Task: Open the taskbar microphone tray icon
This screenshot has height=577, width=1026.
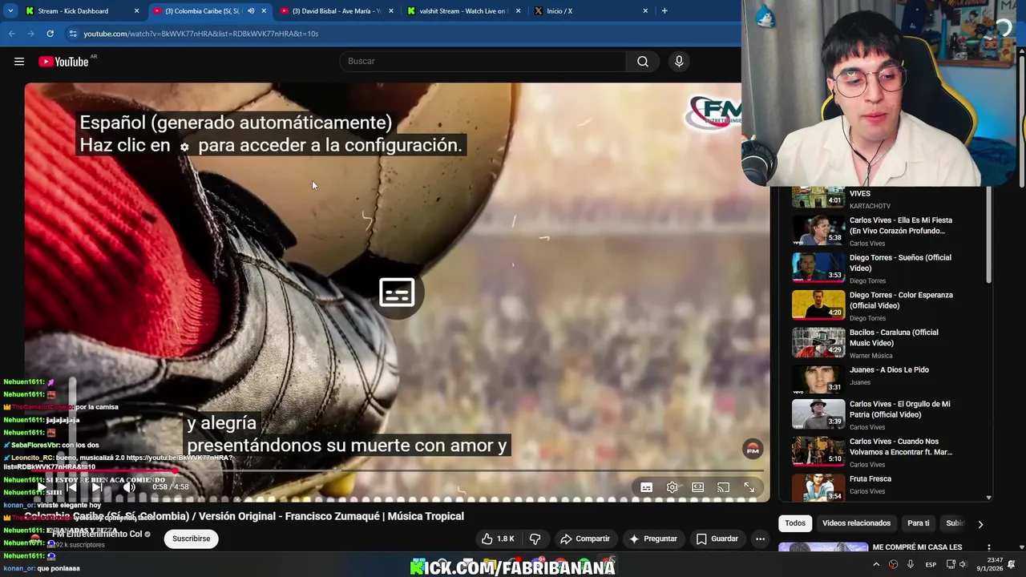Action: click(911, 565)
